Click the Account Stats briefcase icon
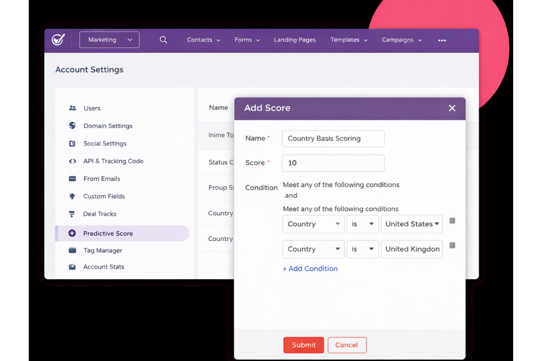The image size is (542, 361). [x=72, y=267]
